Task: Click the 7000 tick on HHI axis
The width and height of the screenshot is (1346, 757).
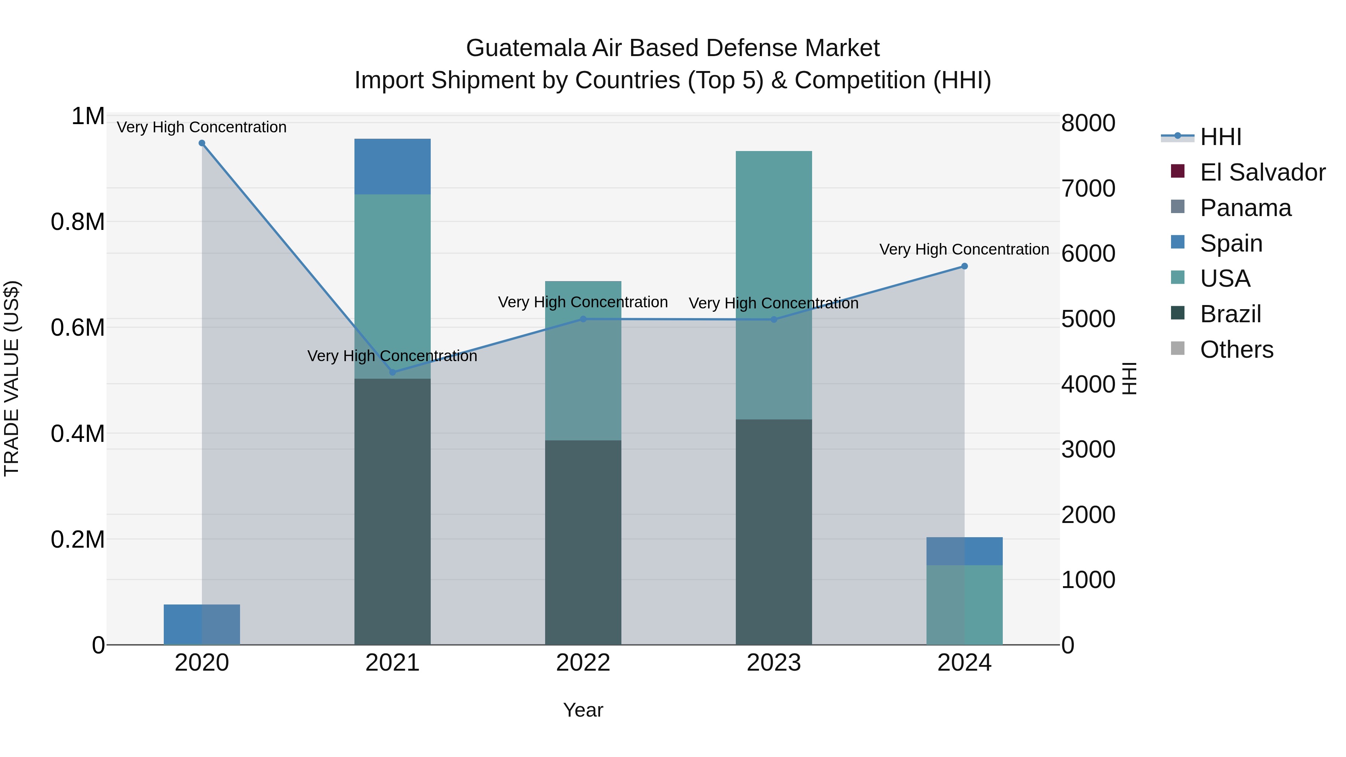Action: [1088, 189]
